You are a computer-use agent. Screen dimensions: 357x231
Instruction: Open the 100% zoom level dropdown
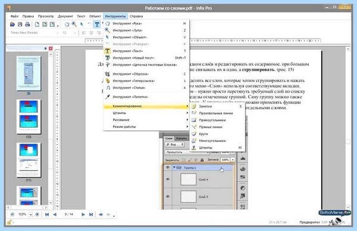[30, 214]
